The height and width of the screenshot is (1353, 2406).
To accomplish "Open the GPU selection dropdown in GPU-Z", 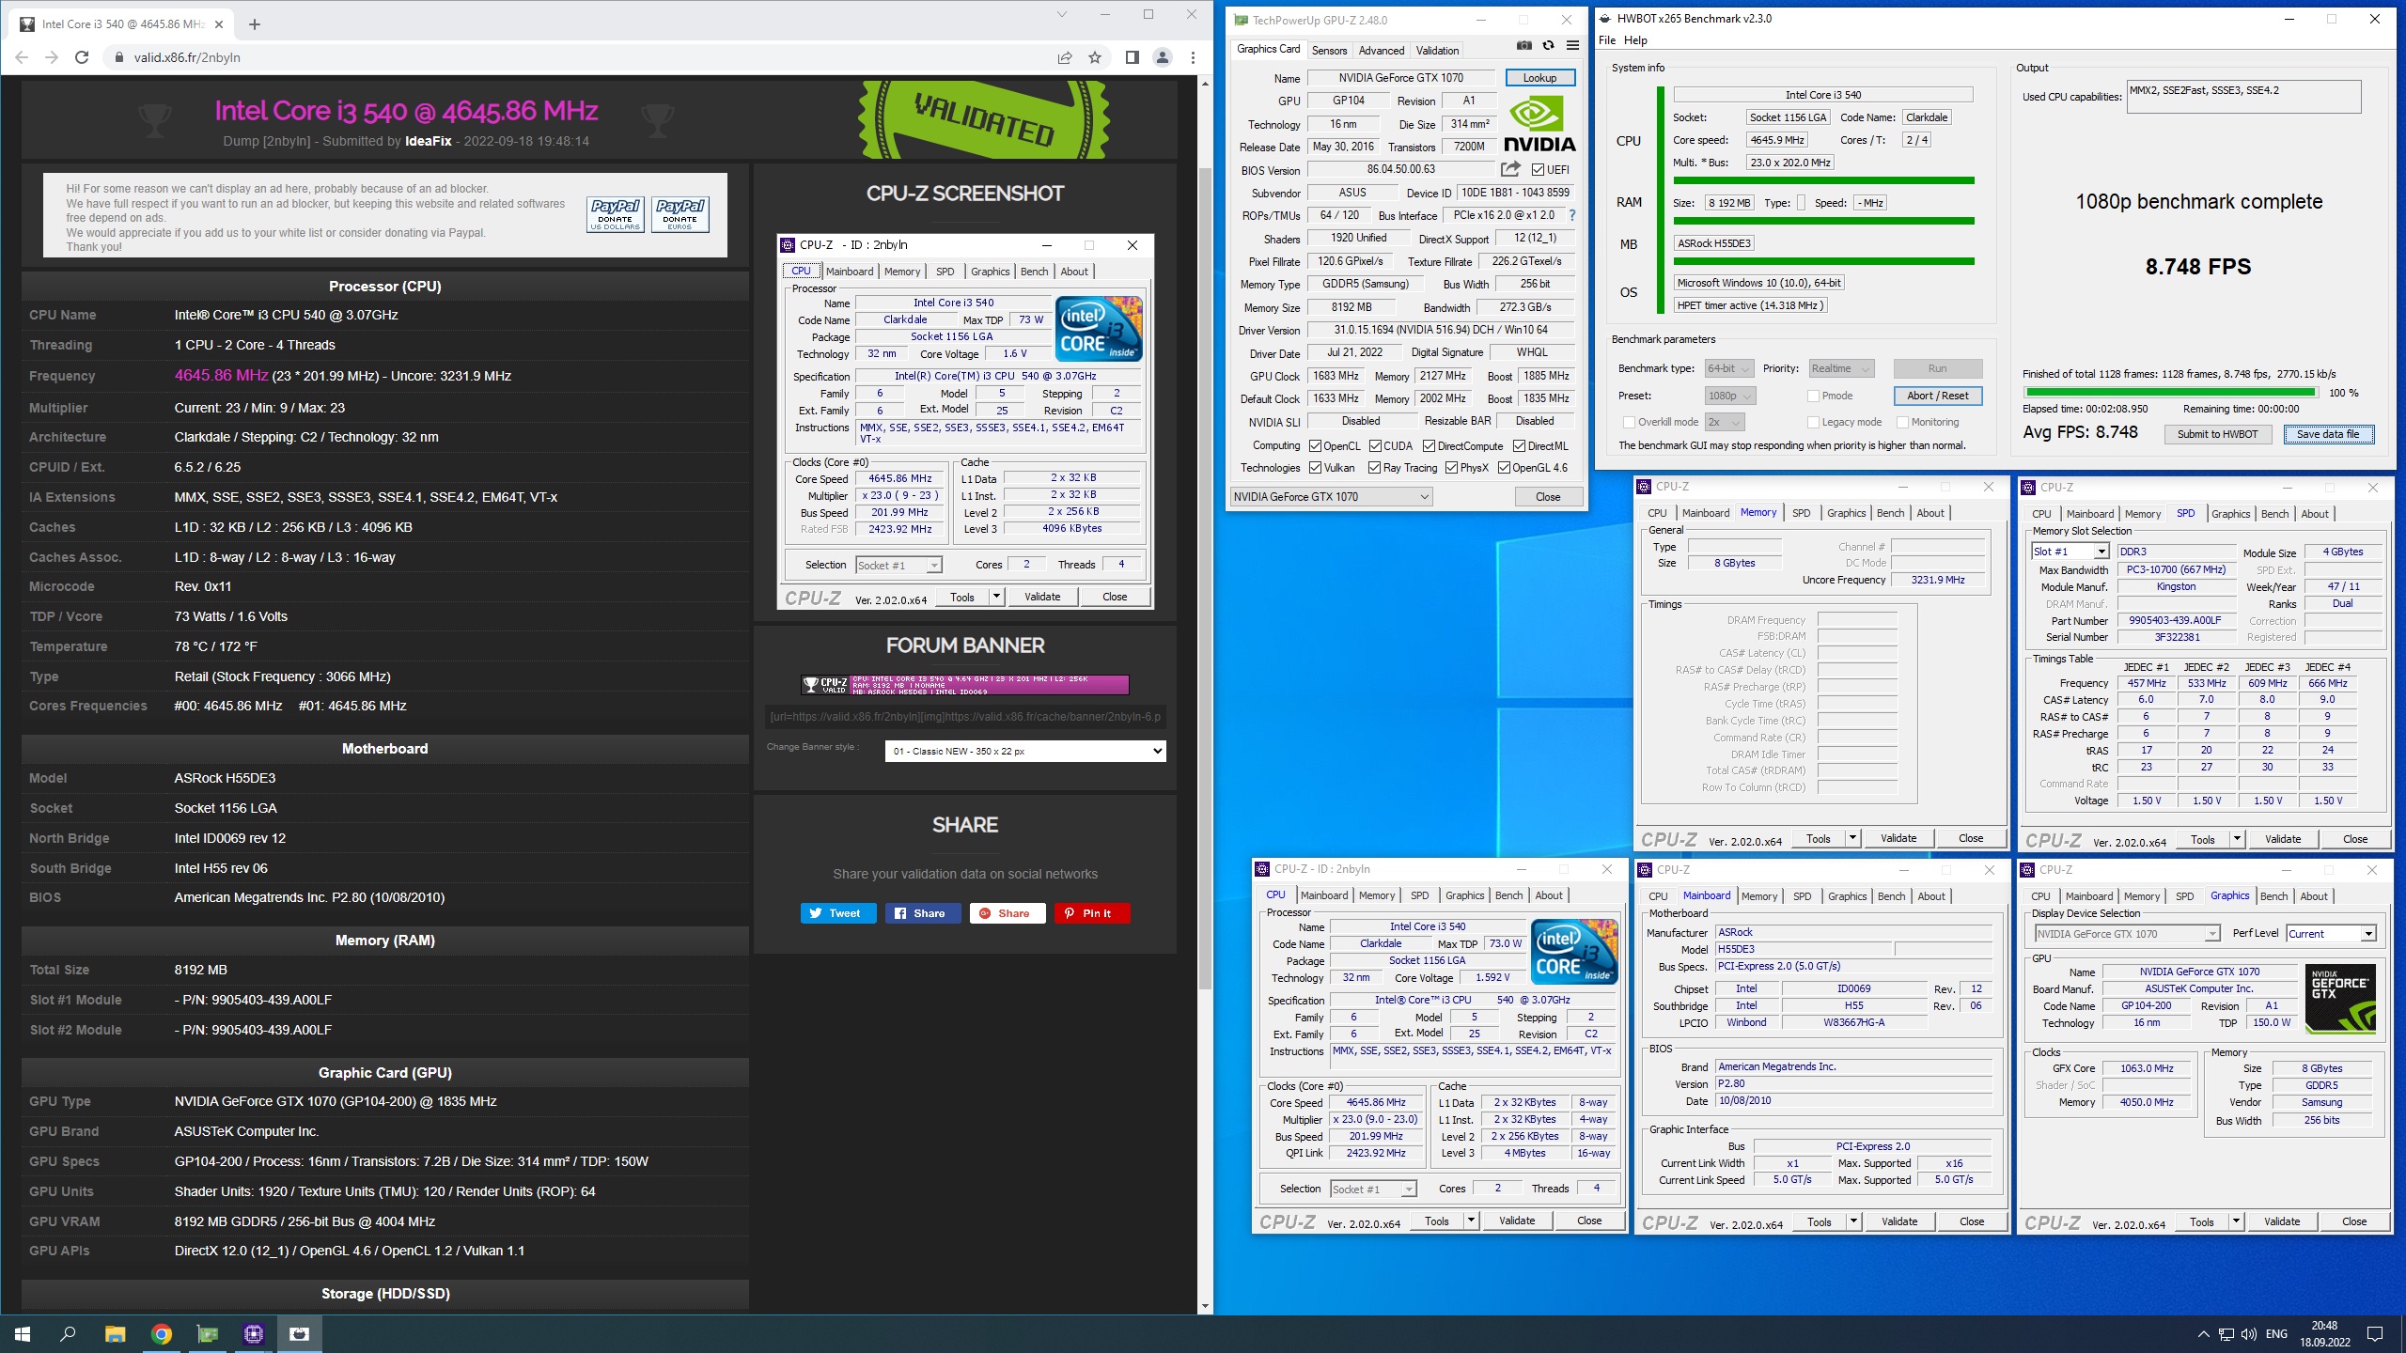I will point(1331,497).
